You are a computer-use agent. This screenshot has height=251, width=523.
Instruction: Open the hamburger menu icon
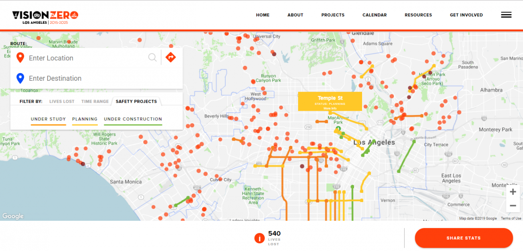[x=506, y=15]
